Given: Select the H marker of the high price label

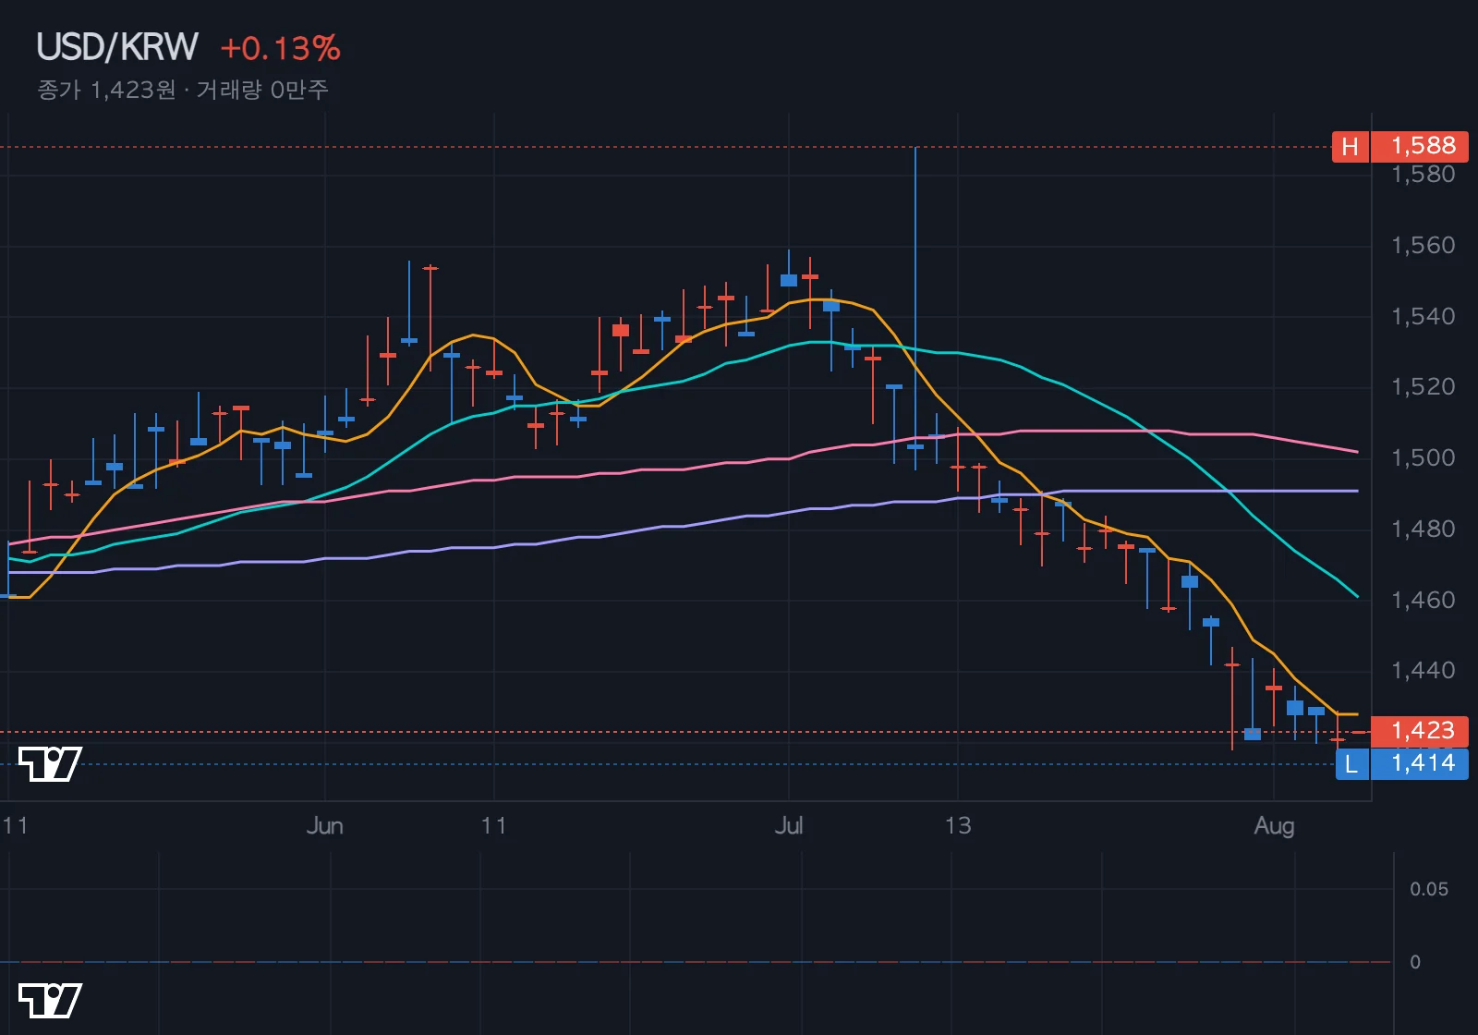Looking at the screenshot, I should coord(1351,147).
